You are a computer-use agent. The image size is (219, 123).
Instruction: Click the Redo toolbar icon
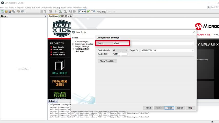pos(22,11)
